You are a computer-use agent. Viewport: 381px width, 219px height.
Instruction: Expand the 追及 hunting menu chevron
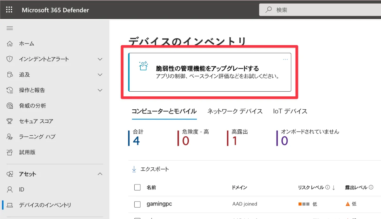tap(100, 75)
